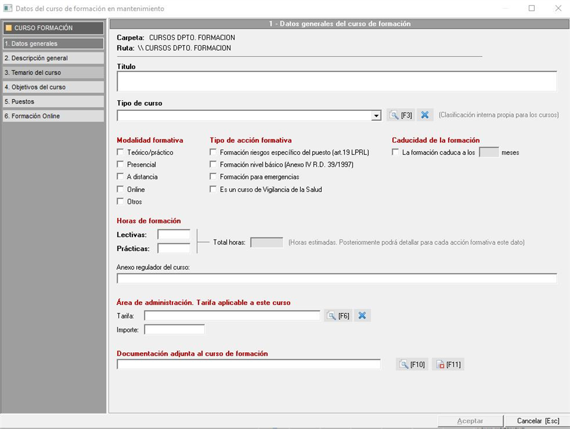
Task: Check the Online modality option
Action: click(x=121, y=189)
